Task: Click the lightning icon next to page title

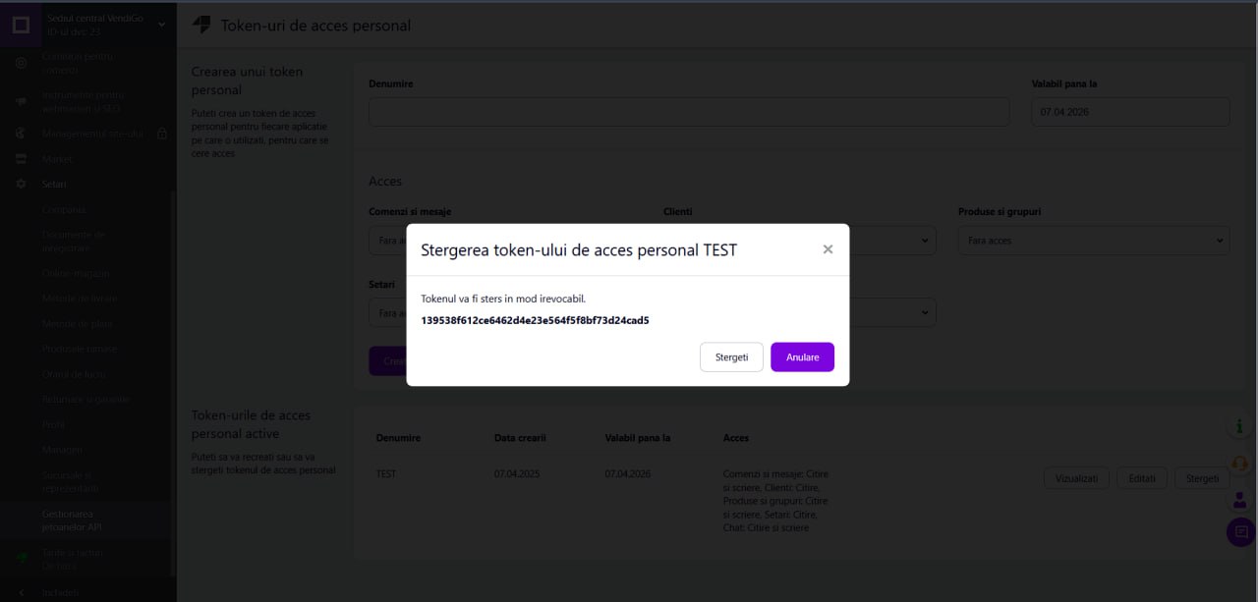Action: click(201, 26)
